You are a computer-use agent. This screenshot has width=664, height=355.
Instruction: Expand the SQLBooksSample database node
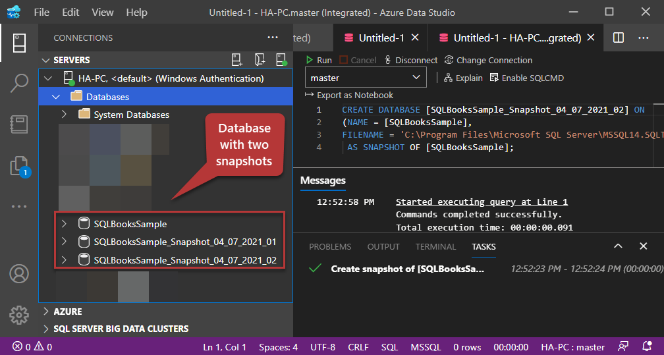tap(64, 224)
